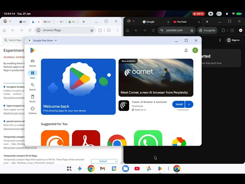
Task: Click youtube.com address bar
Action: [177, 30]
